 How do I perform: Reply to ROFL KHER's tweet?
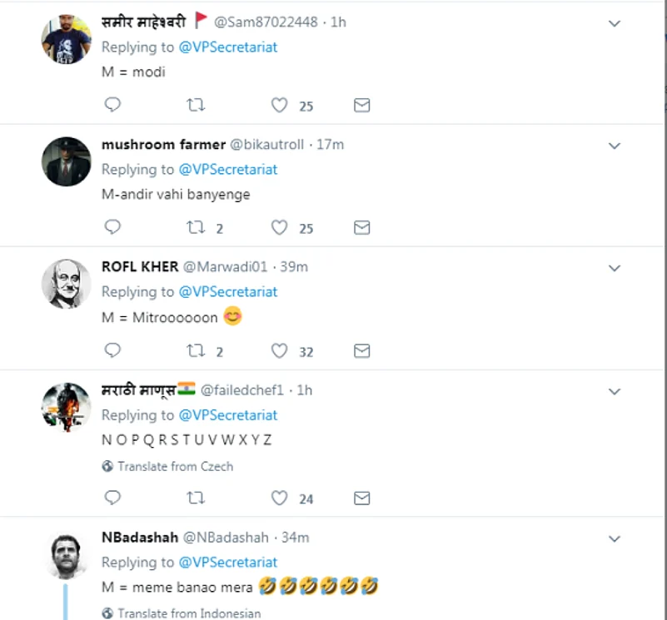(112, 350)
